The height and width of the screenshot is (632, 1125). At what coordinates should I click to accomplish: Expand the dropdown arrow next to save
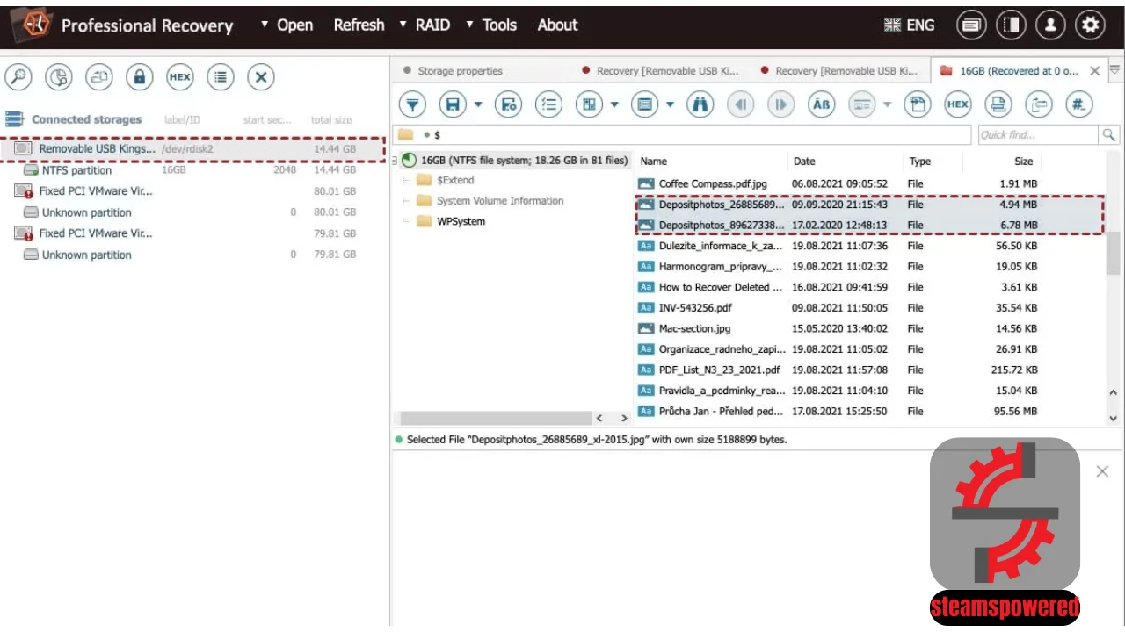pos(478,105)
